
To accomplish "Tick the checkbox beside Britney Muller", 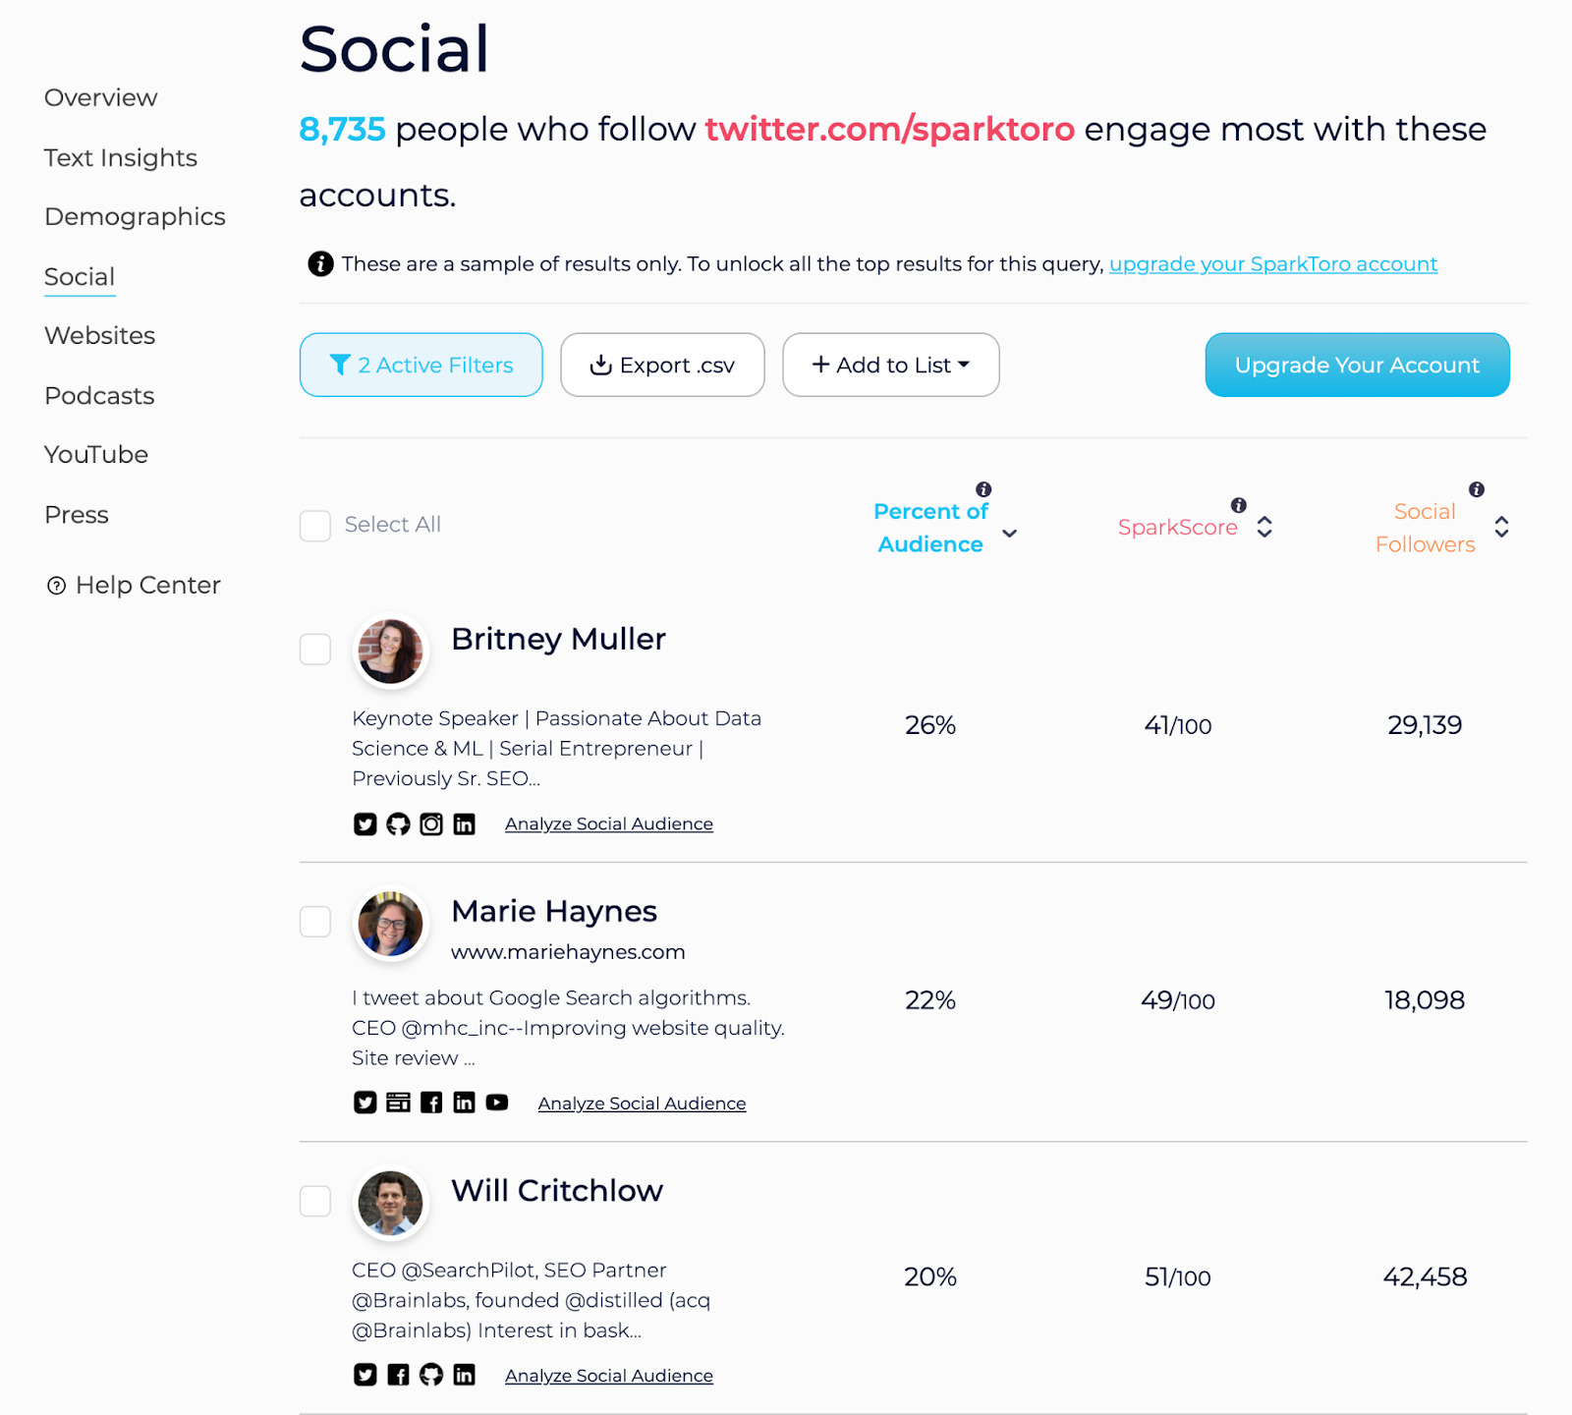I will [x=315, y=650].
